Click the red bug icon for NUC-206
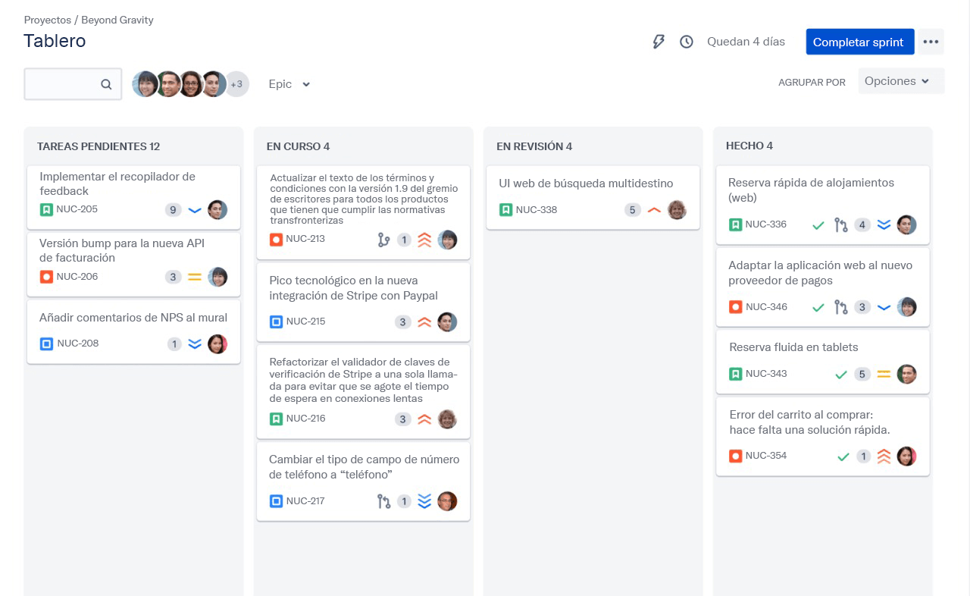 pos(46,277)
